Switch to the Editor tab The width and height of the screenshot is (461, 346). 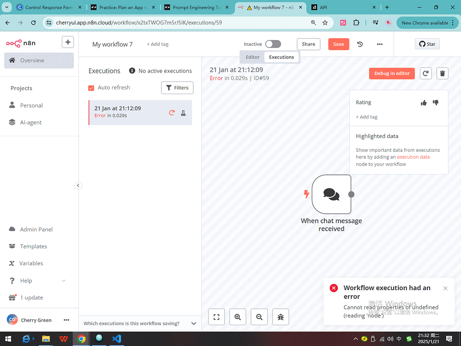coord(252,57)
